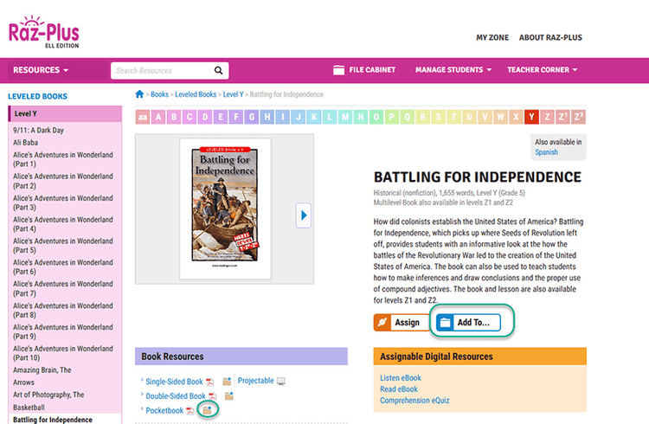Image resolution: width=649 pixels, height=424 pixels.
Task: Click the Add To... button
Action: click(x=468, y=323)
